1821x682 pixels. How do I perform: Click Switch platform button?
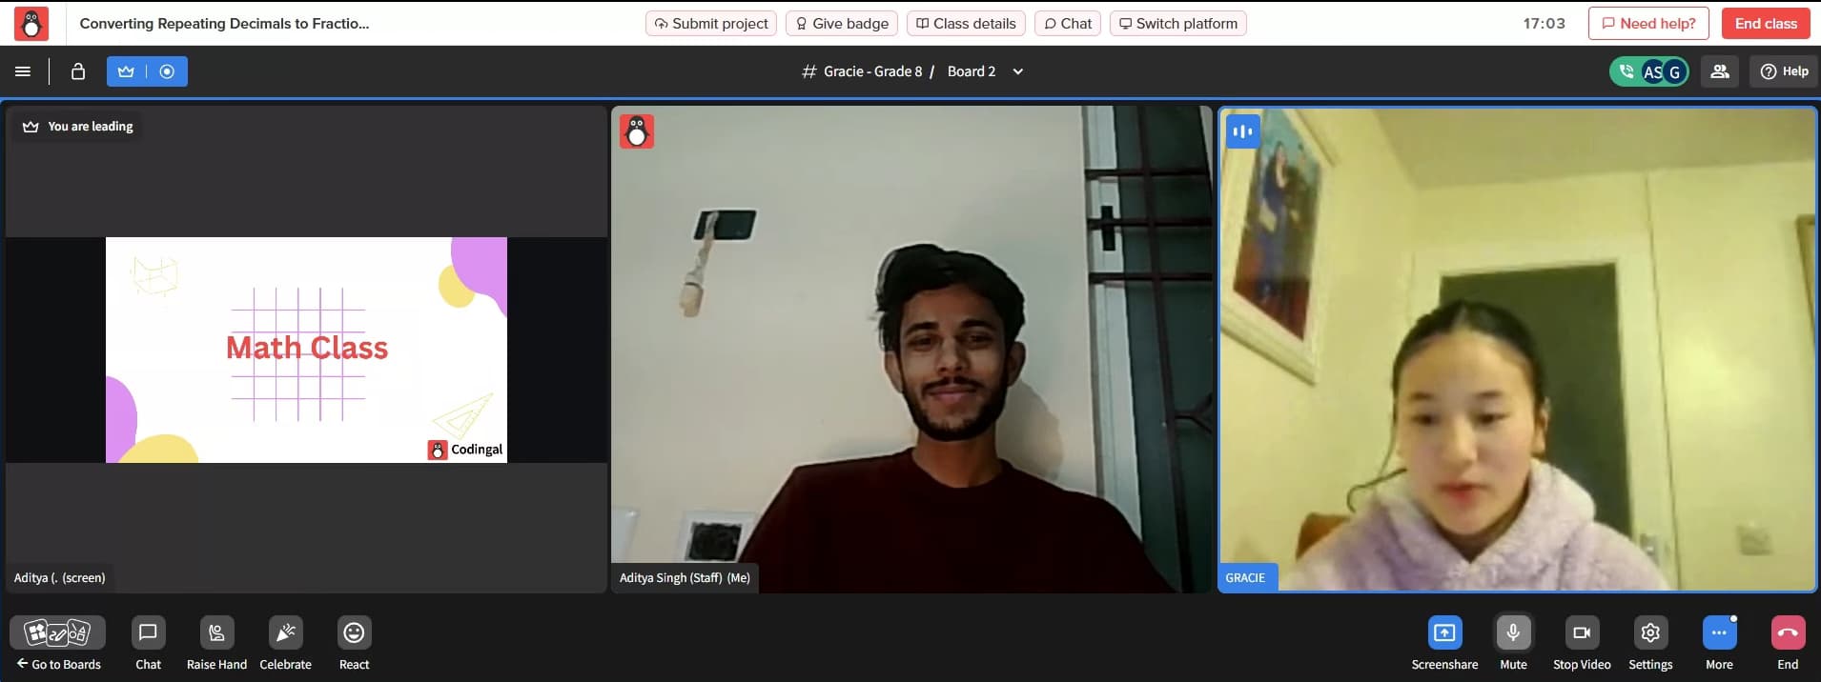point(1178,24)
